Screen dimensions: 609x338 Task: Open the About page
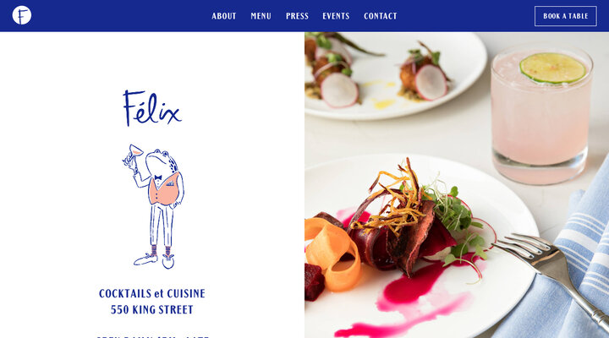pyautogui.click(x=223, y=16)
